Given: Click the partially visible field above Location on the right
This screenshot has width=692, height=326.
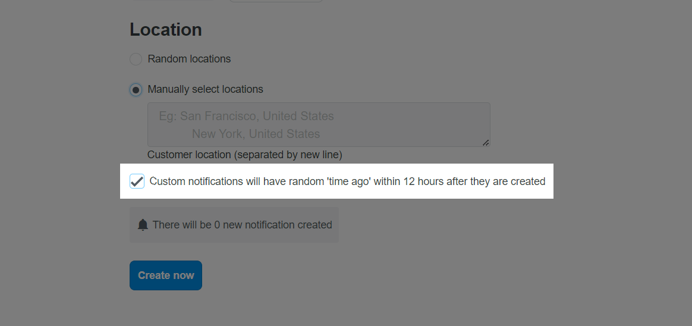Looking at the screenshot, I should [276, 1].
